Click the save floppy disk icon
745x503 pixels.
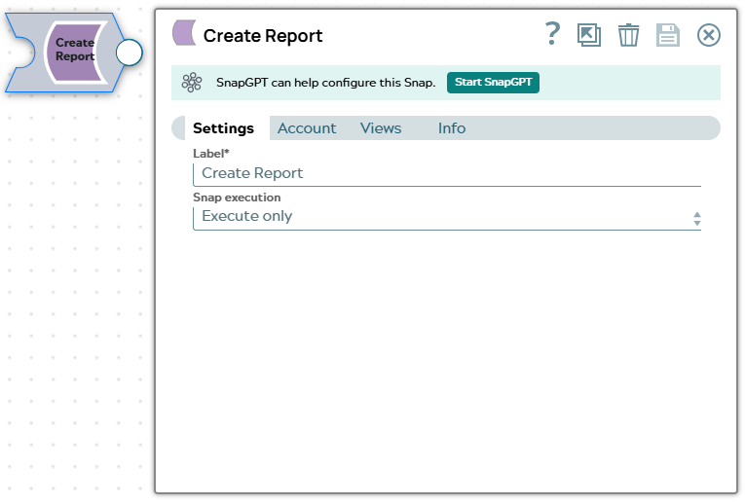668,35
